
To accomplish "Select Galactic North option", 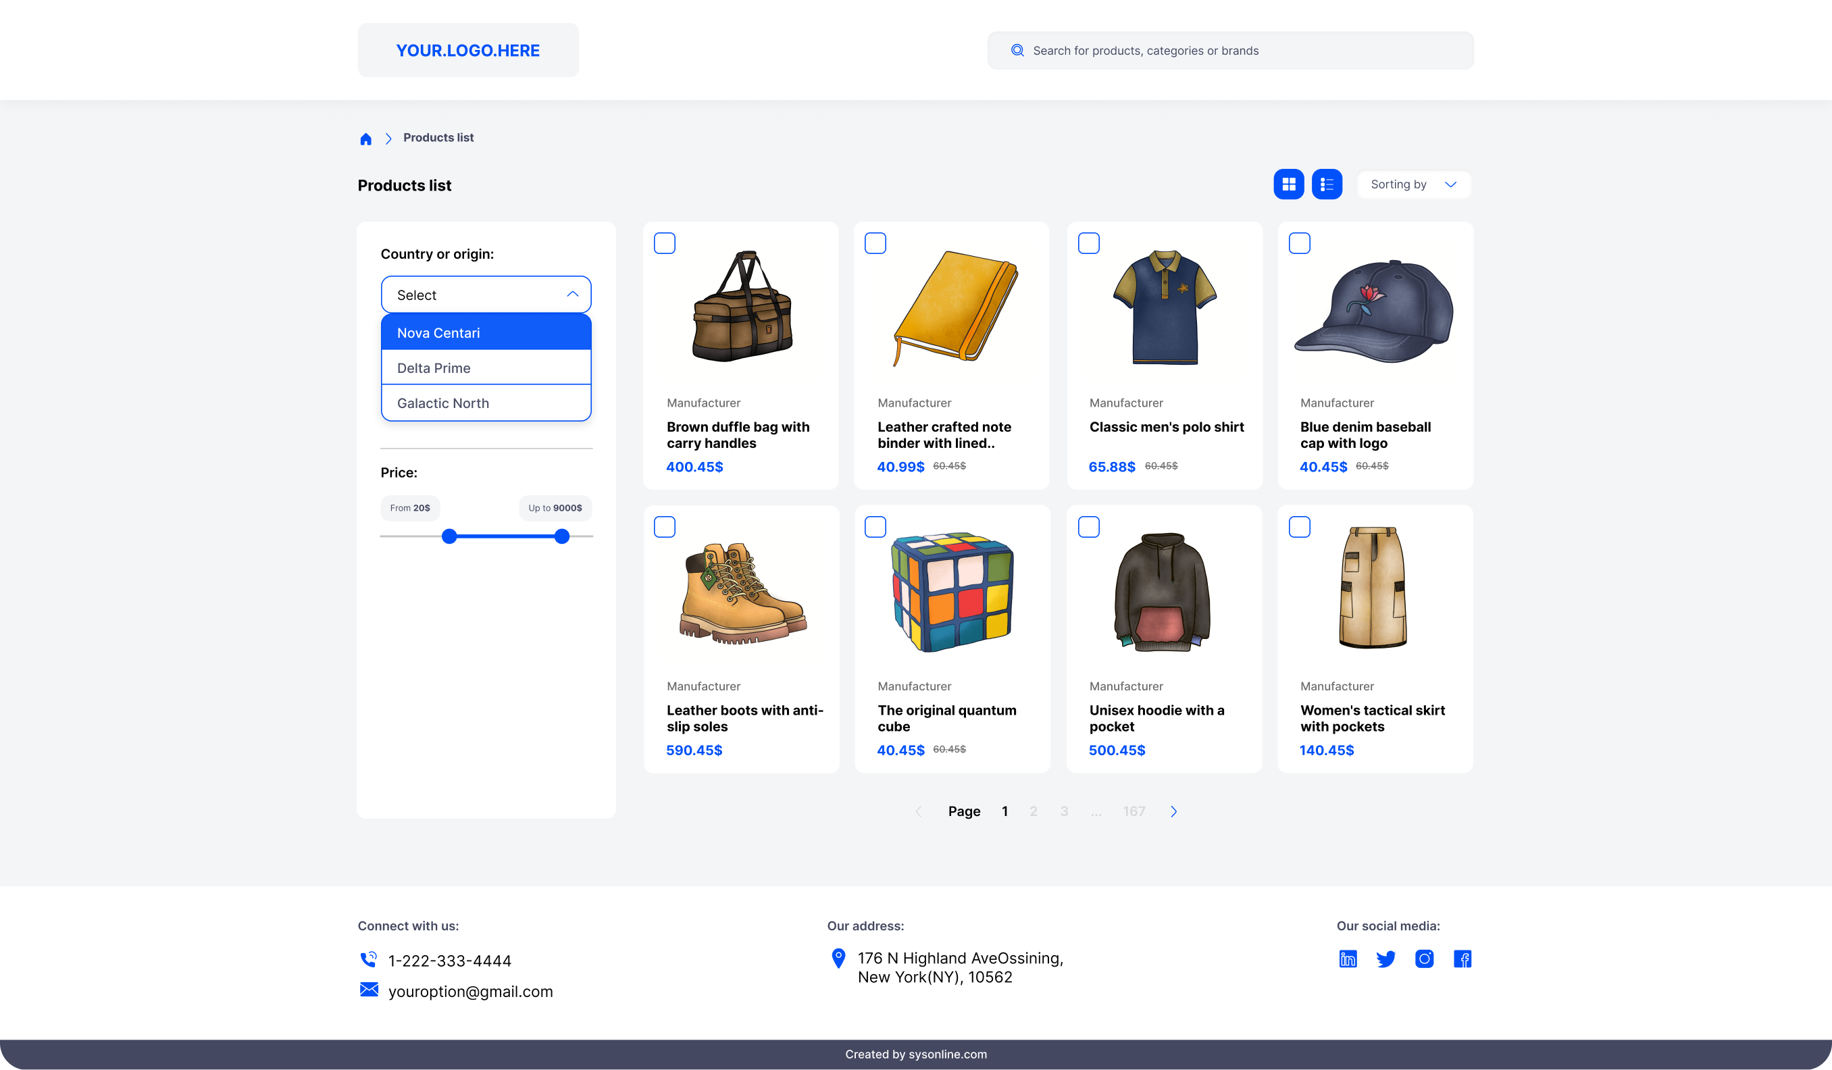I will pyautogui.click(x=486, y=403).
